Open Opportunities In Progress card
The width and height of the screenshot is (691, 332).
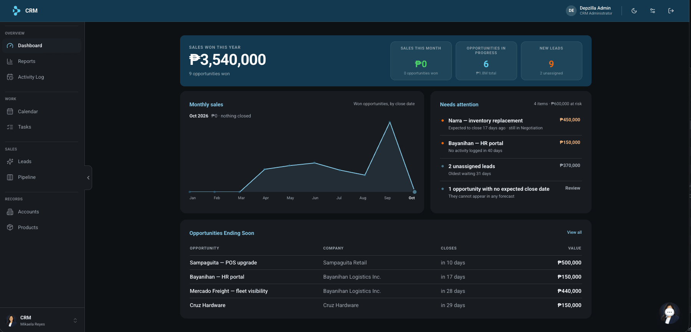[x=486, y=61]
